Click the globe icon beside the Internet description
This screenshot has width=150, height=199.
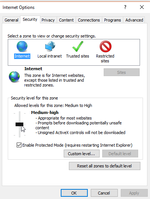(14, 77)
